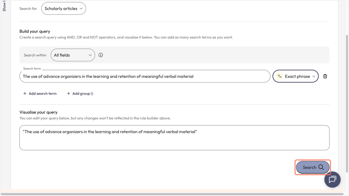Click Add group ()
The width and height of the screenshot is (349, 196).
(x=80, y=94)
